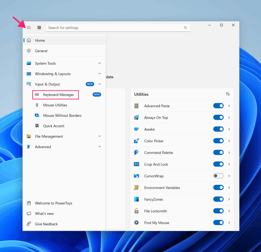Click the Mouse Utilities mouse icon
This screenshot has width=261, height=252.
point(37,105)
